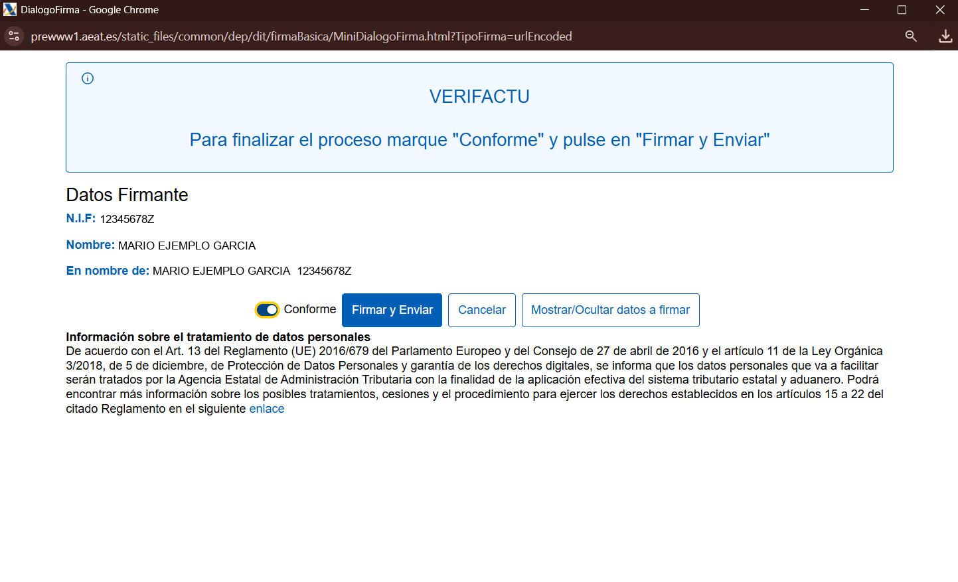Open the 'enlace' data protection link
Image resolution: width=958 pixels, height=582 pixels.
(267, 409)
